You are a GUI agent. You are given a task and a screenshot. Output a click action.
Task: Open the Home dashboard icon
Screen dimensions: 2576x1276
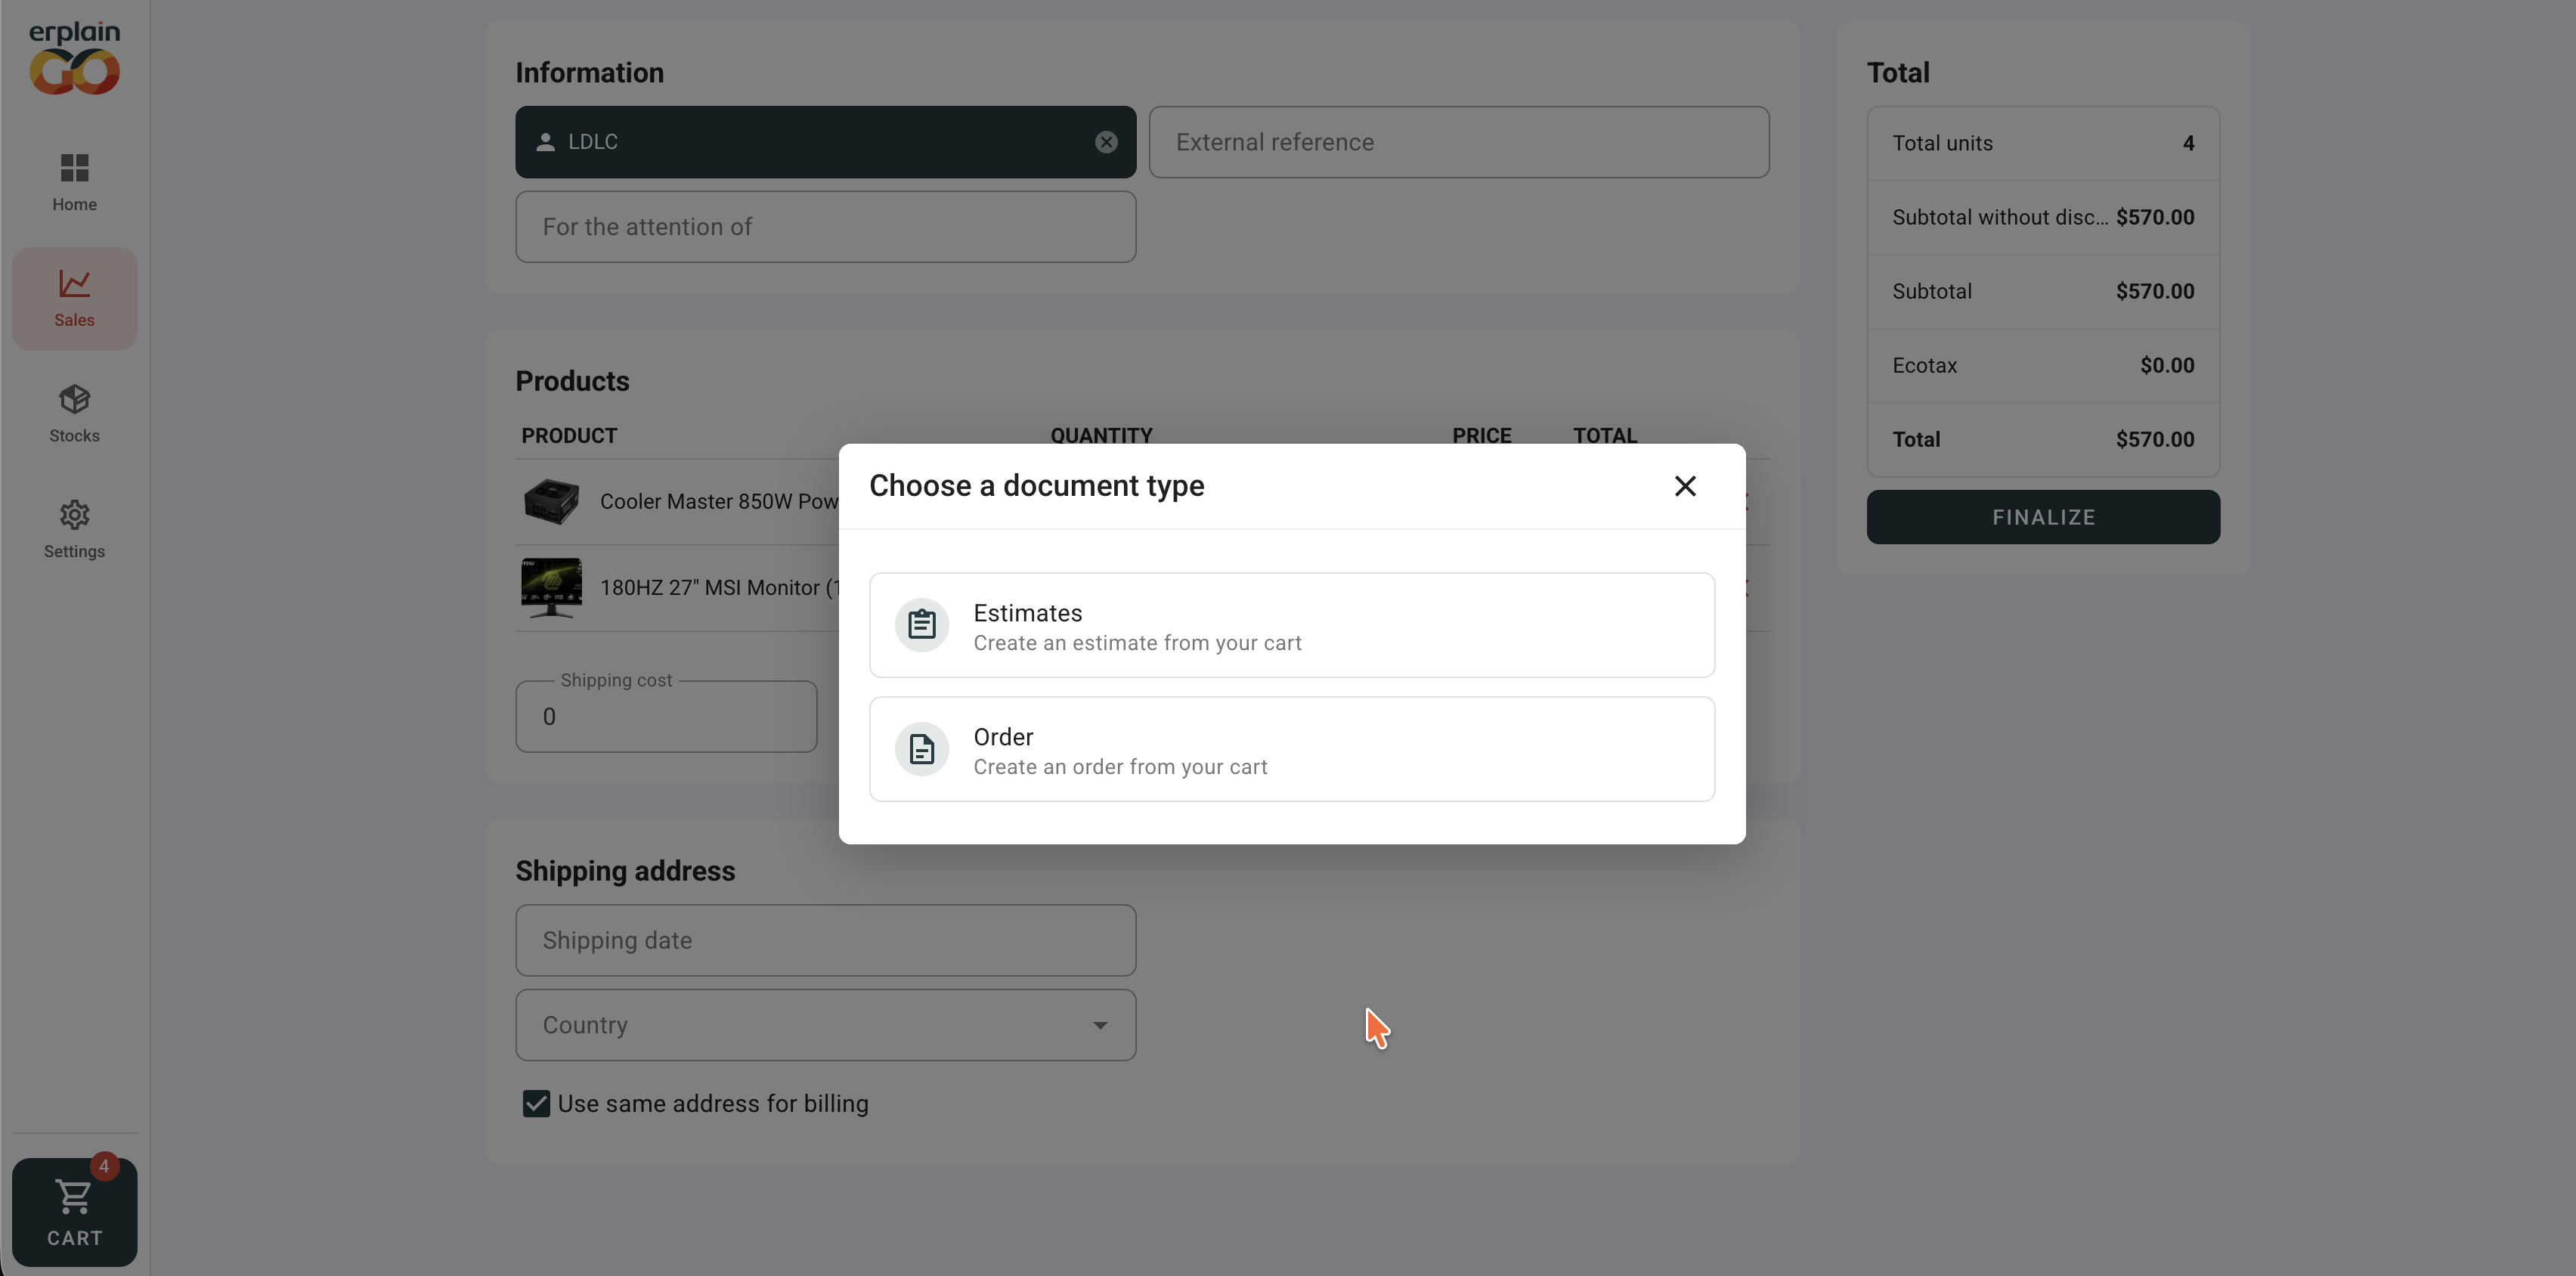[x=74, y=168]
